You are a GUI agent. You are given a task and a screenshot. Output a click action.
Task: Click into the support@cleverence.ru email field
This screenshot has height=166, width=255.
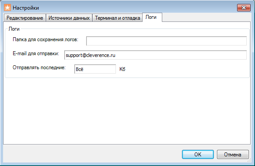pos(155,55)
